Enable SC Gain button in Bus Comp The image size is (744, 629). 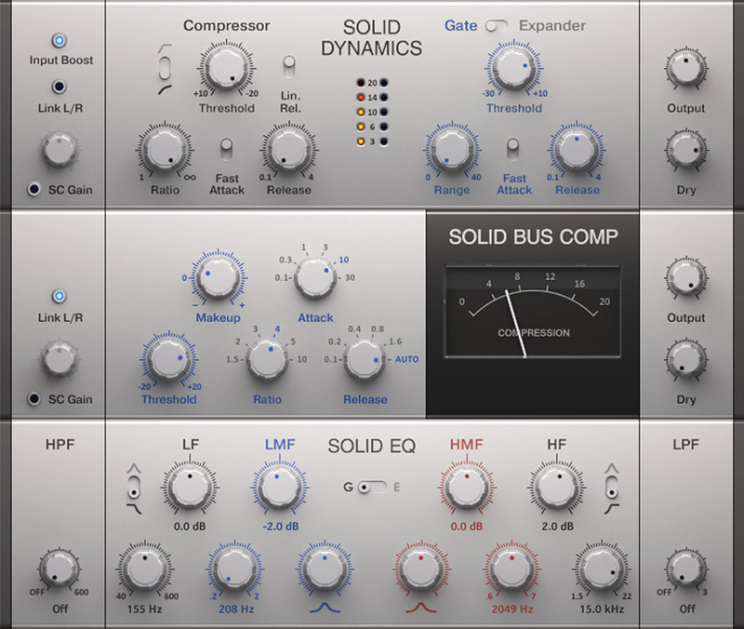click(x=33, y=399)
